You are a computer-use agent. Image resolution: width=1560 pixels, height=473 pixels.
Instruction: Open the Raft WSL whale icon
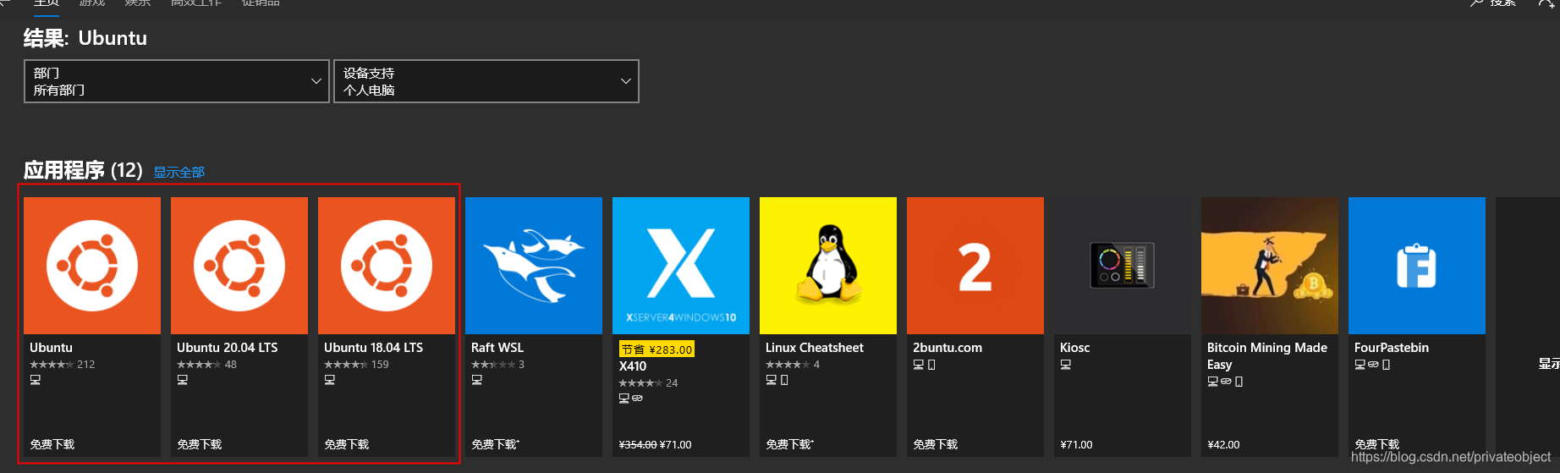(x=534, y=266)
